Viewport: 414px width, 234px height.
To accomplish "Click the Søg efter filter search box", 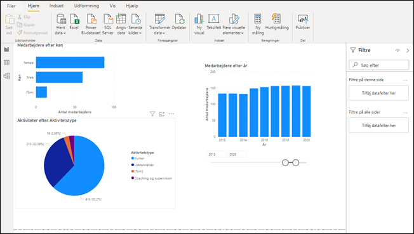I will pos(378,65).
